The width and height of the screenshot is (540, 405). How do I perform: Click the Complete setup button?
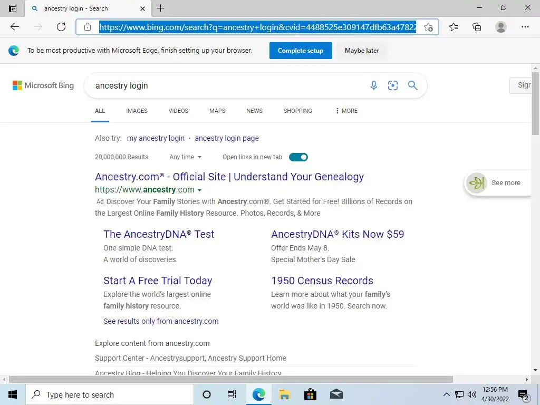click(x=301, y=51)
